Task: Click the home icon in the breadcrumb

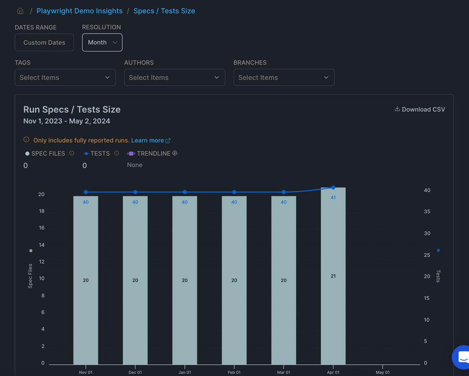Action: click(x=20, y=10)
